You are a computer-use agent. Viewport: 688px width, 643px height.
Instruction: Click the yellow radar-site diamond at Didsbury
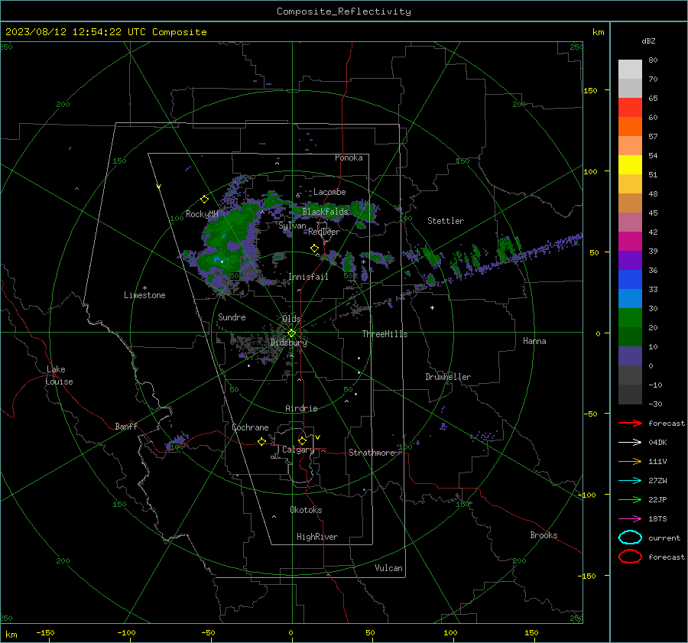(291, 333)
